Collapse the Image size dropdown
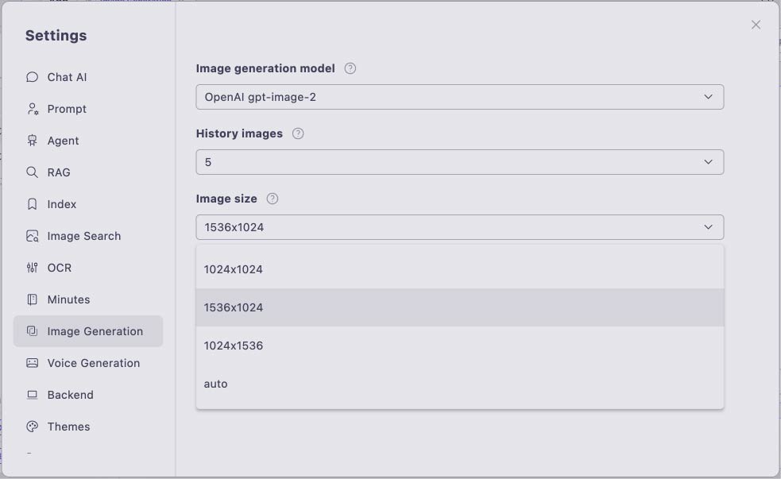Viewport: 781px width, 479px height. click(460, 227)
